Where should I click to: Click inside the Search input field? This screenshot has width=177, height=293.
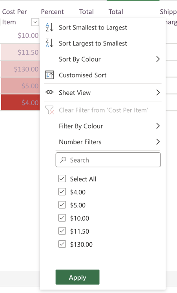point(108,160)
